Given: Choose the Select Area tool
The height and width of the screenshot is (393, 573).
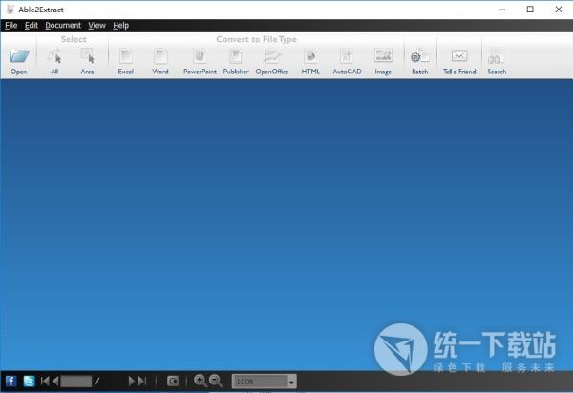Looking at the screenshot, I should 87,56.
